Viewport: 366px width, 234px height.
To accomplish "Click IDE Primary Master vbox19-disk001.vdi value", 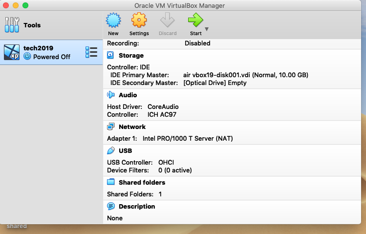I will [x=246, y=75].
